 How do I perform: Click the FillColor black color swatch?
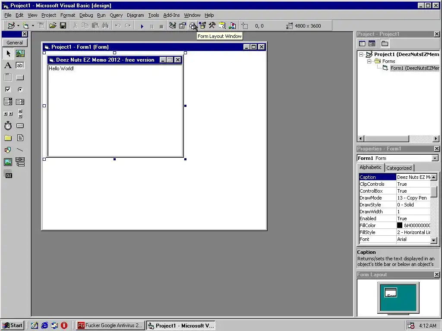tap(400, 225)
